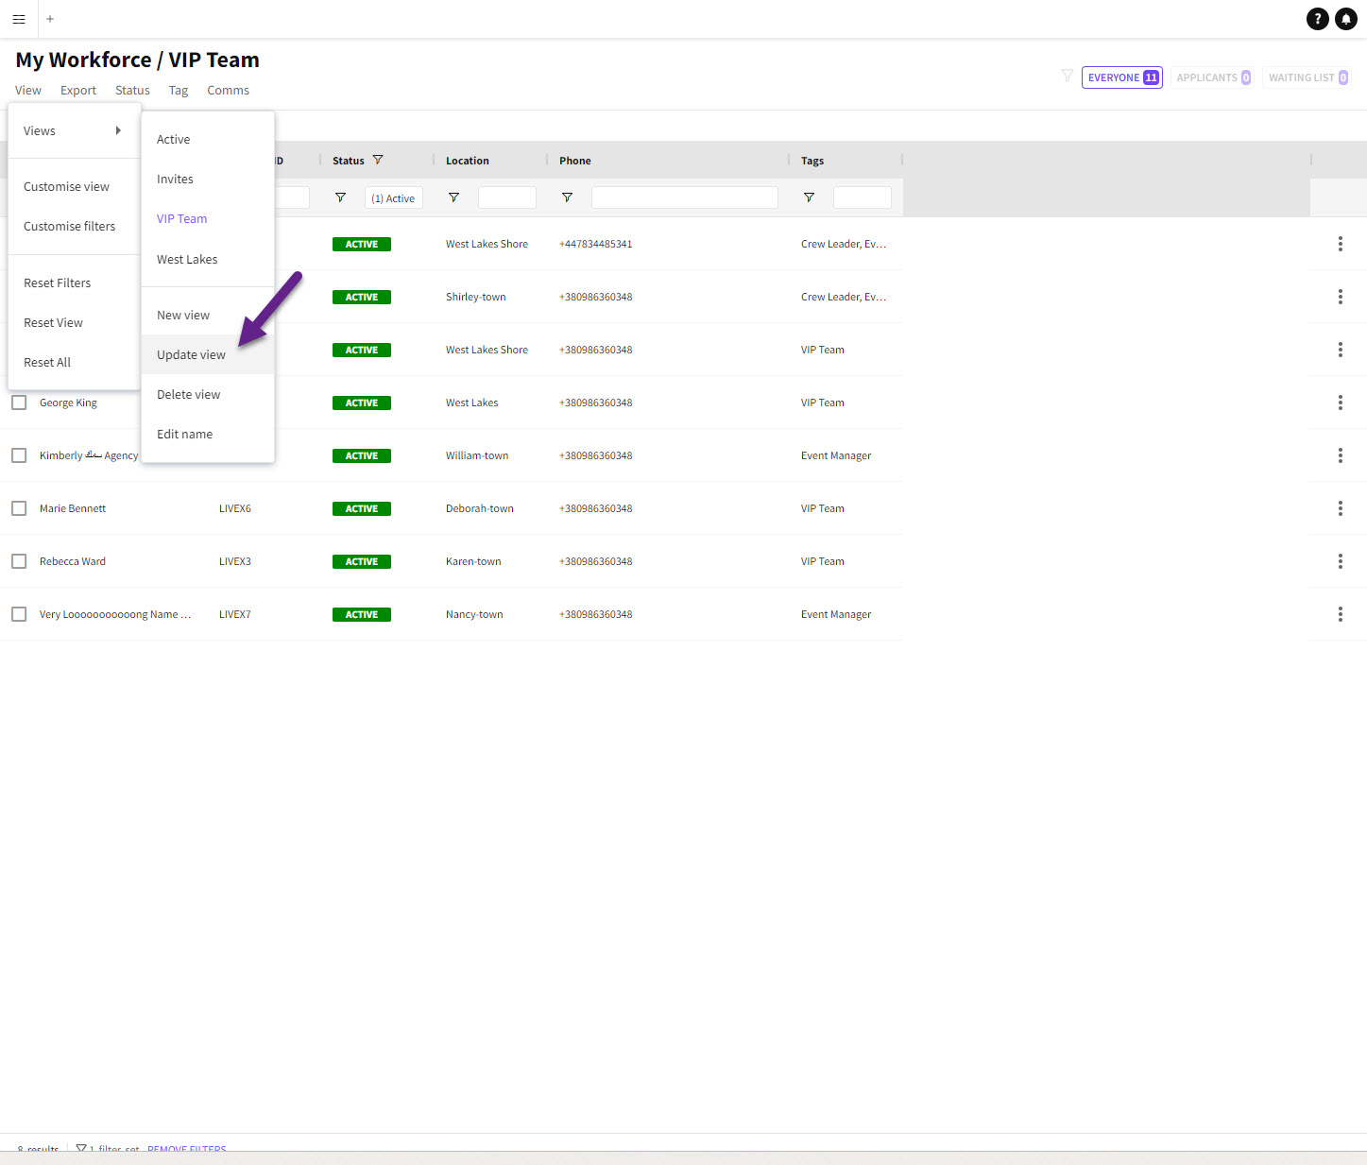
Task: Tick the checkbox for George King
Action: (19, 403)
